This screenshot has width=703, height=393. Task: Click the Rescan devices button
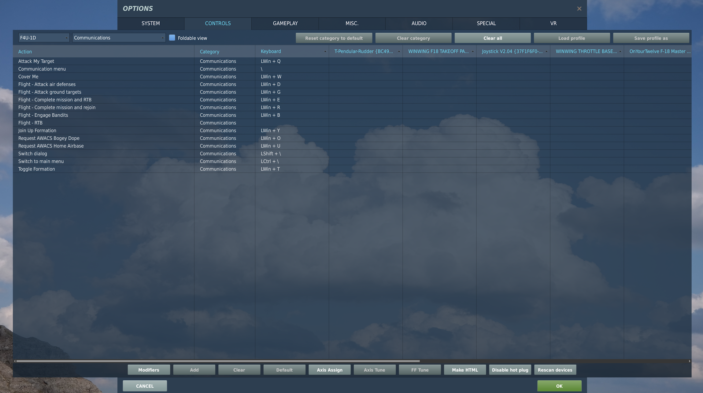(555, 370)
